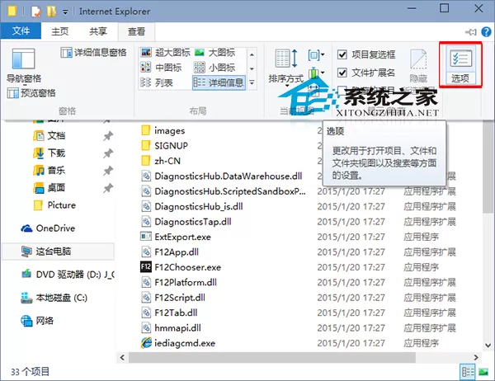The width and height of the screenshot is (495, 381).
Task: Click quick access new folder icon
Action: [x=51, y=12]
